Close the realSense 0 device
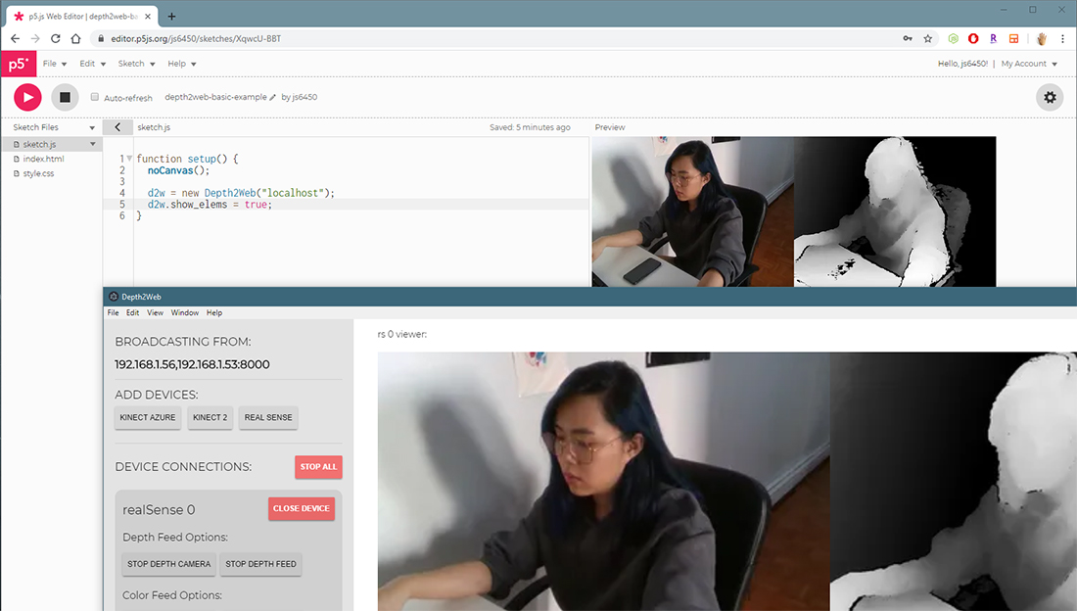Screen dimensions: 1077x611 301,508
